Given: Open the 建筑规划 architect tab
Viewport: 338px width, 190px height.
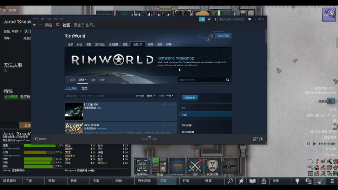Looking at the screenshot, I should pyautogui.click(x=11, y=181).
